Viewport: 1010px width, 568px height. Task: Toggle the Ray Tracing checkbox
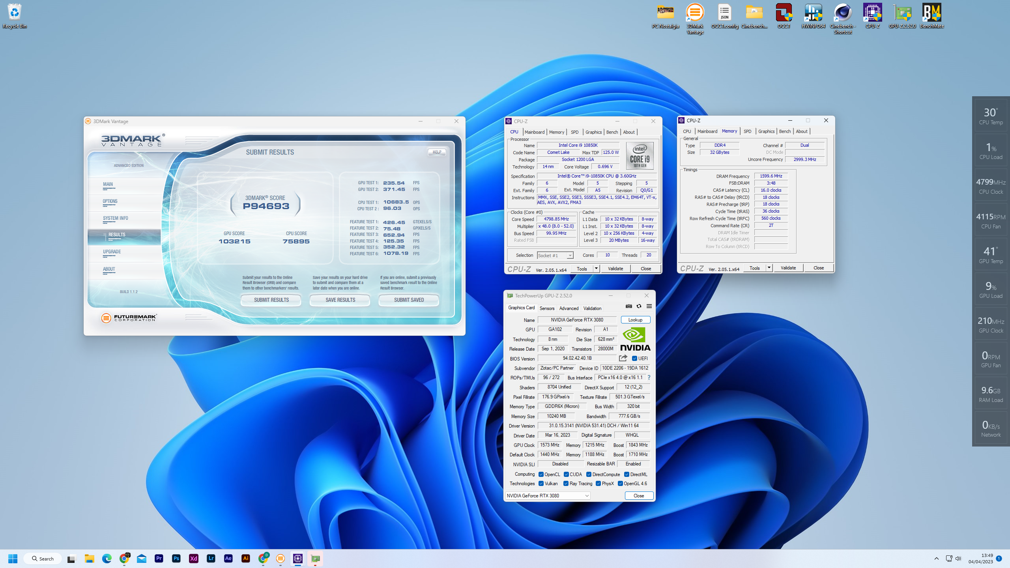click(566, 484)
